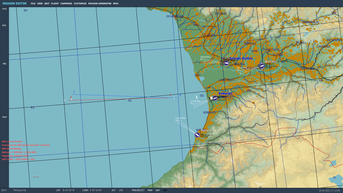343x193 pixels.
Task: Click the 110.30 MHz ILS beacon label
Action: 180,118
